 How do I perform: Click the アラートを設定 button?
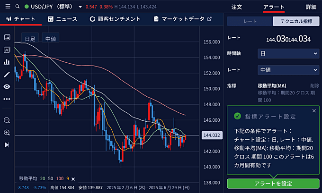click(273, 184)
